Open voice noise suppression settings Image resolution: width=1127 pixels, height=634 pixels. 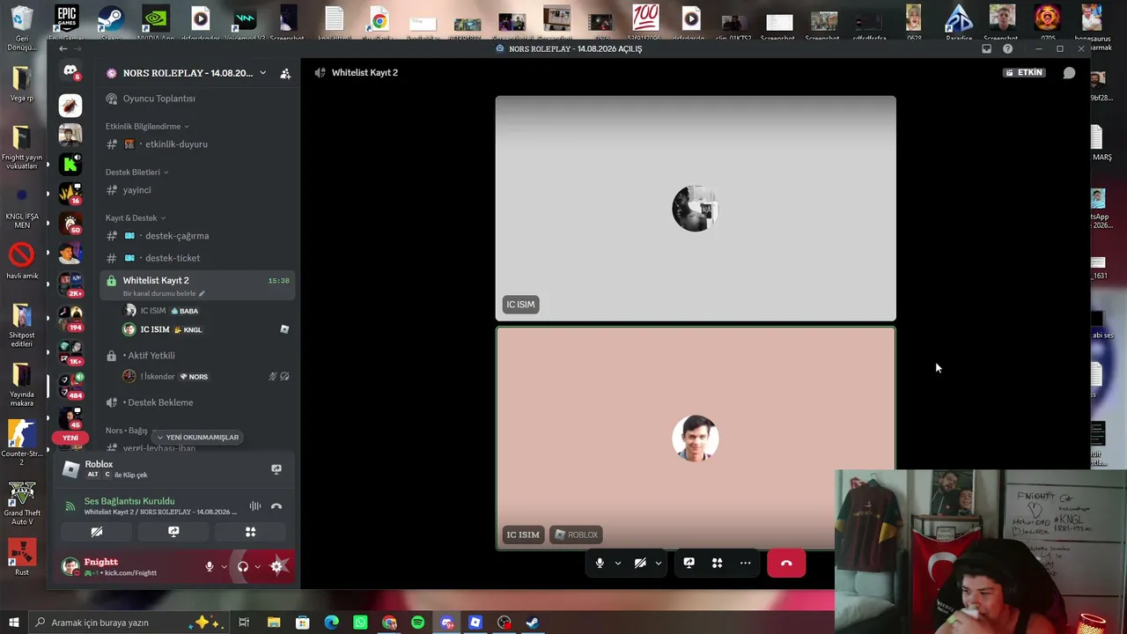(x=254, y=506)
